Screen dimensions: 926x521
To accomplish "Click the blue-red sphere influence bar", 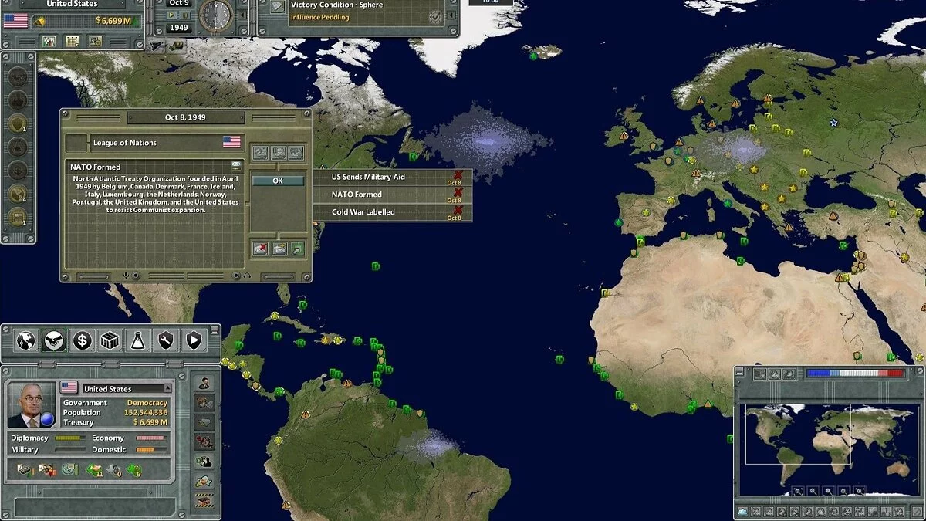I will tap(856, 373).
